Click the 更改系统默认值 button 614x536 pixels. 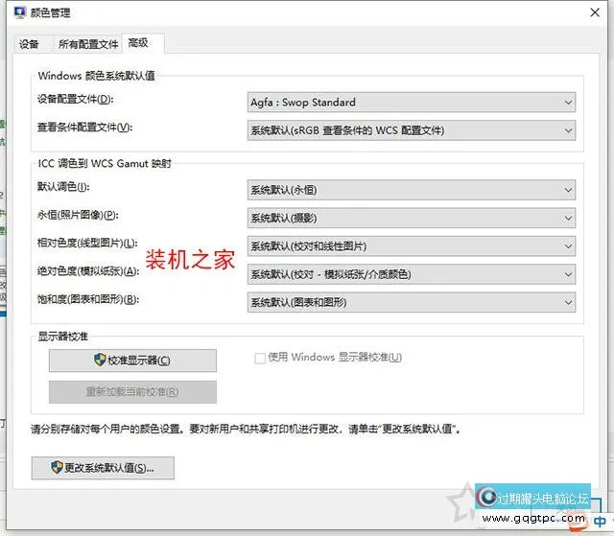(x=103, y=468)
